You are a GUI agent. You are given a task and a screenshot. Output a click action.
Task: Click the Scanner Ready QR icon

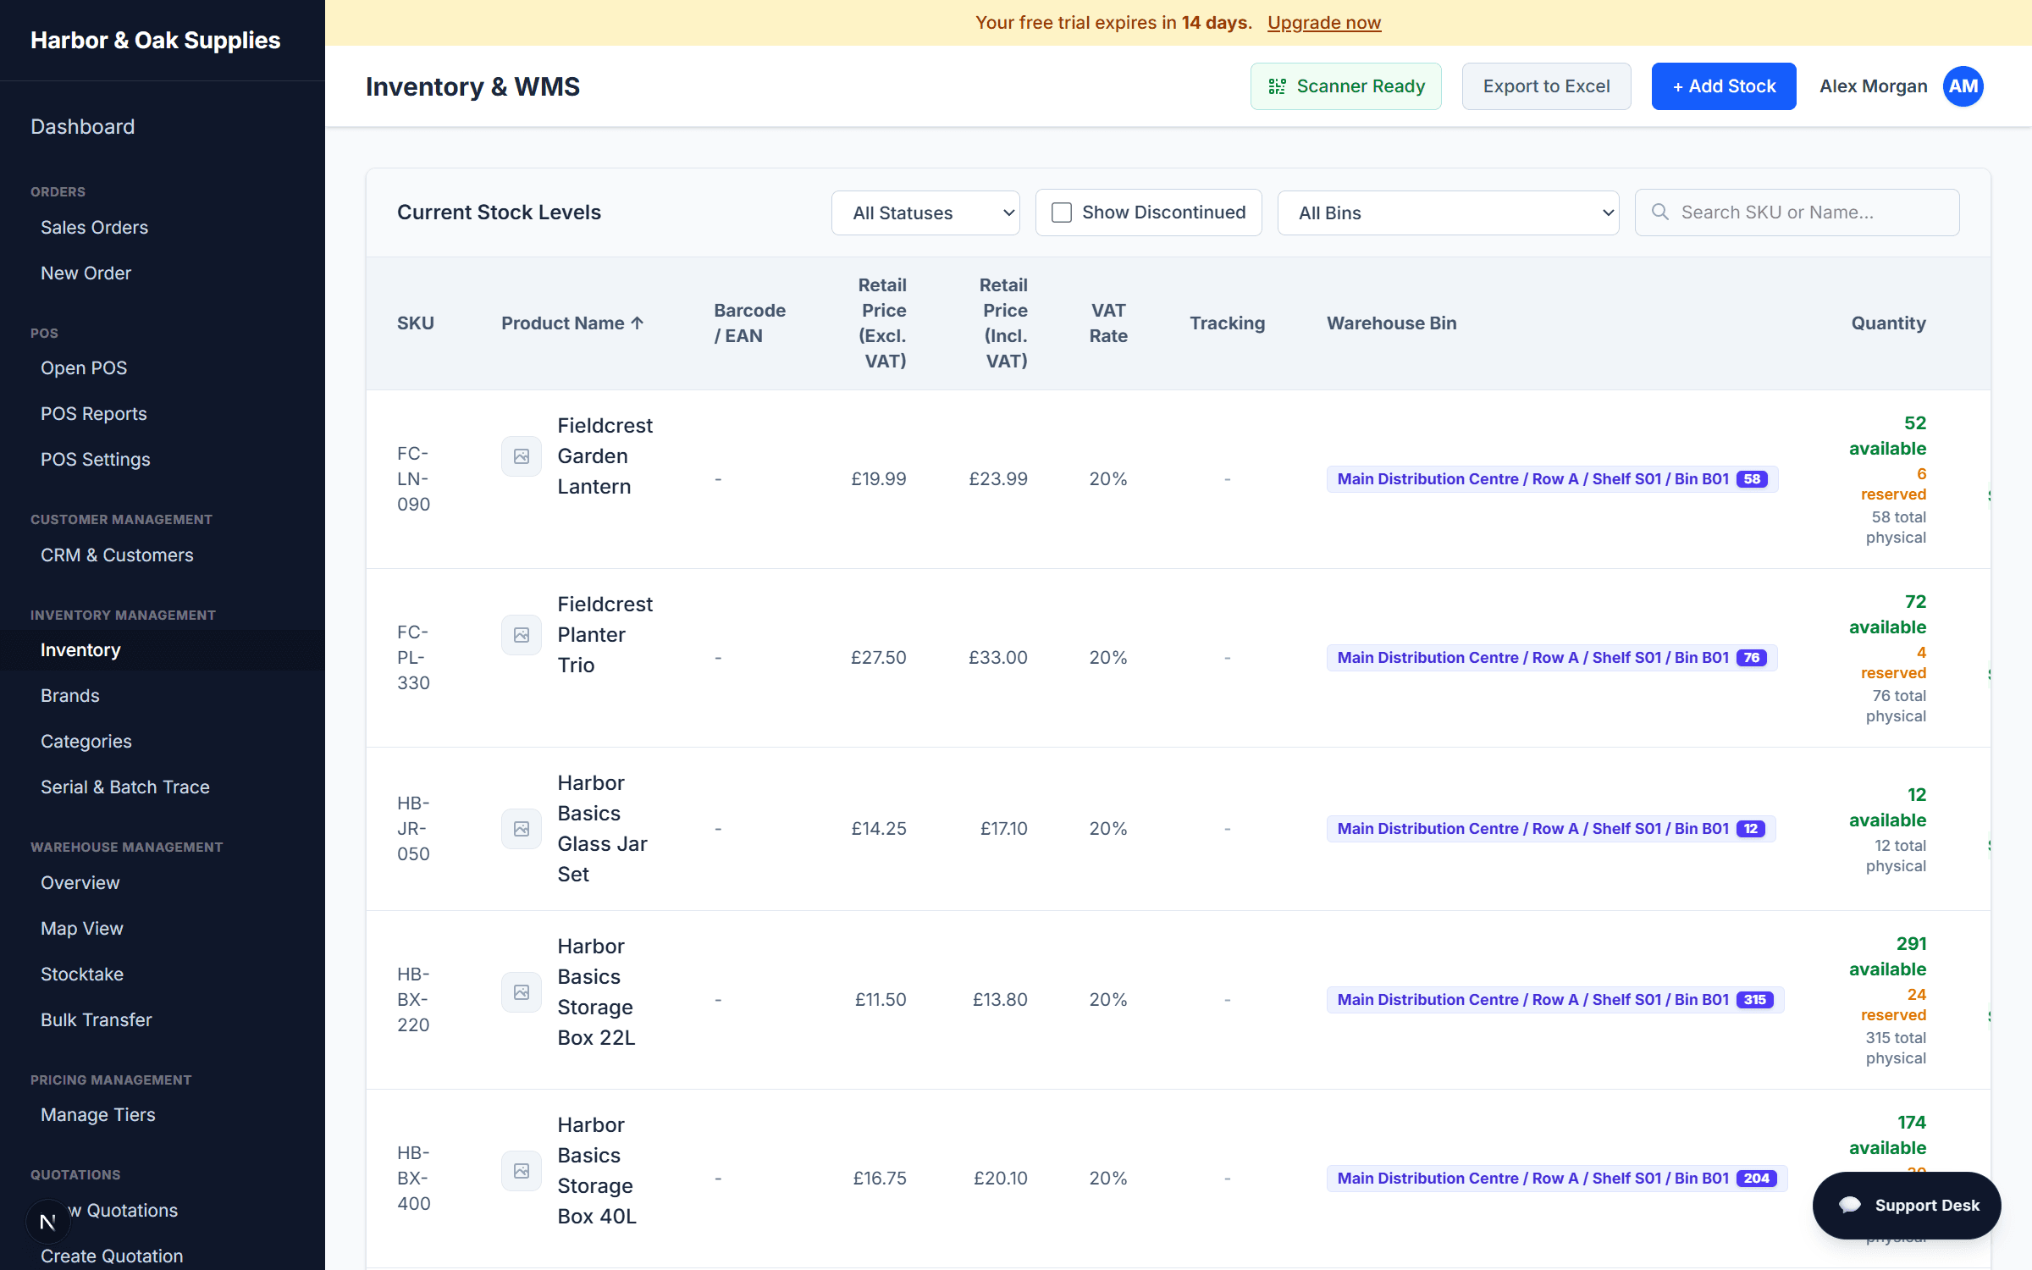pos(1277,86)
